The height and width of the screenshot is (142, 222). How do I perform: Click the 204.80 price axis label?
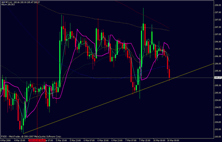218,100
